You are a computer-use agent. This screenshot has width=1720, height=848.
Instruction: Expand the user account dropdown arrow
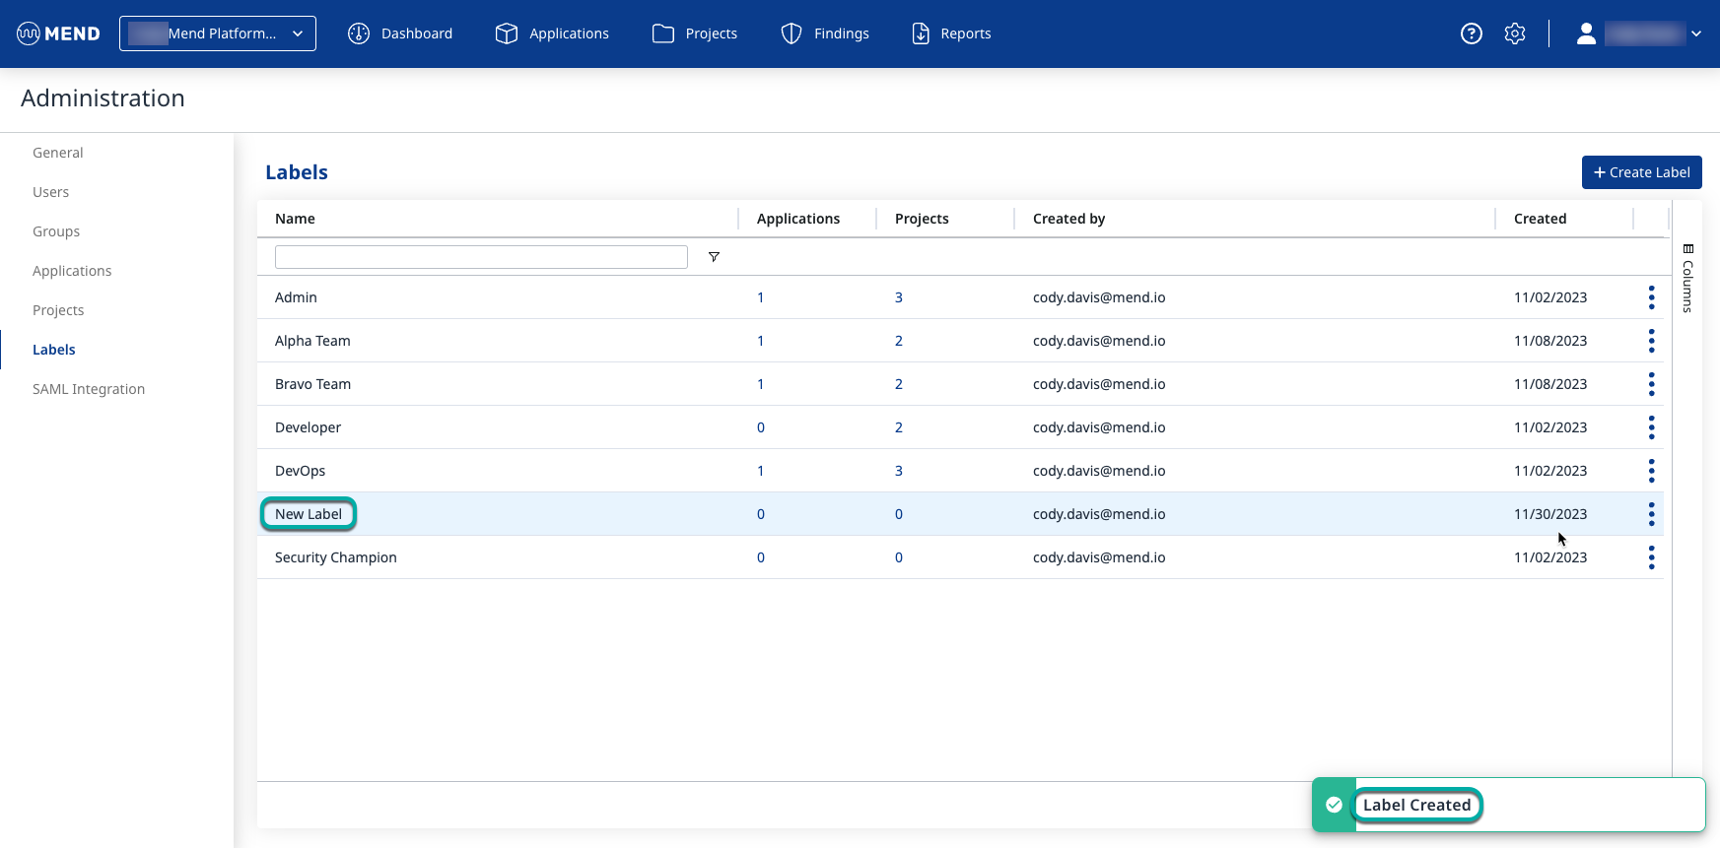pyautogui.click(x=1696, y=33)
